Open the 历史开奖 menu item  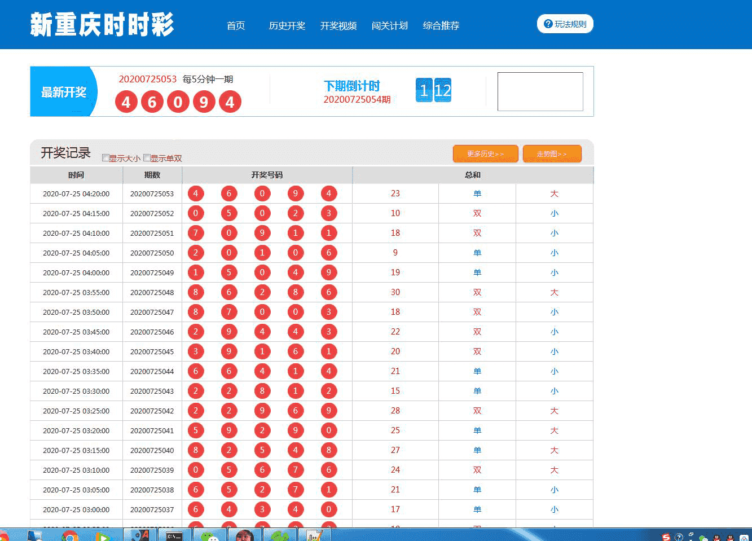click(288, 25)
